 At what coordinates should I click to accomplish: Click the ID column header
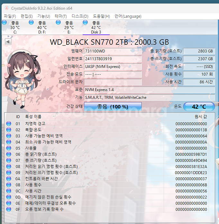click(18, 117)
